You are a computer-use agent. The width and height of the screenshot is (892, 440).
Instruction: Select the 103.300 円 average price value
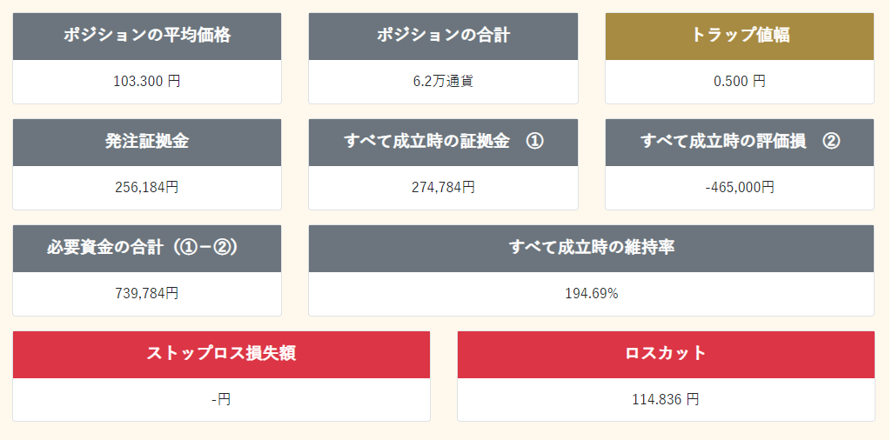click(147, 81)
